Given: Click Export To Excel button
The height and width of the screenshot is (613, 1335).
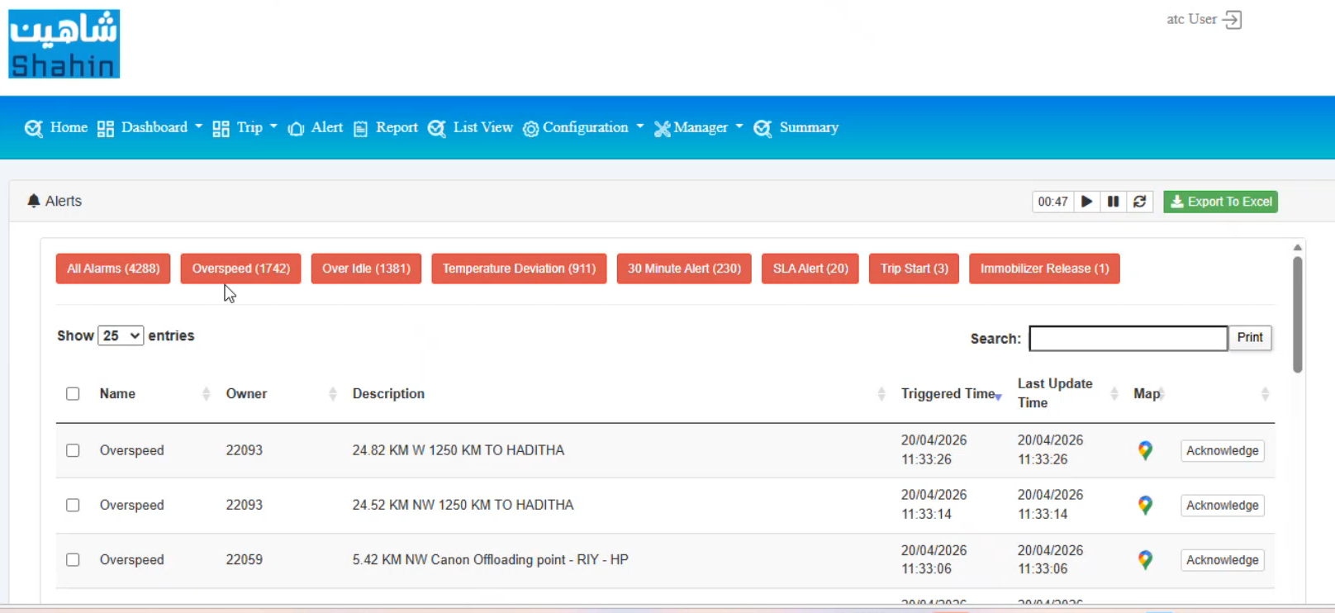Looking at the screenshot, I should pyautogui.click(x=1220, y=202).
